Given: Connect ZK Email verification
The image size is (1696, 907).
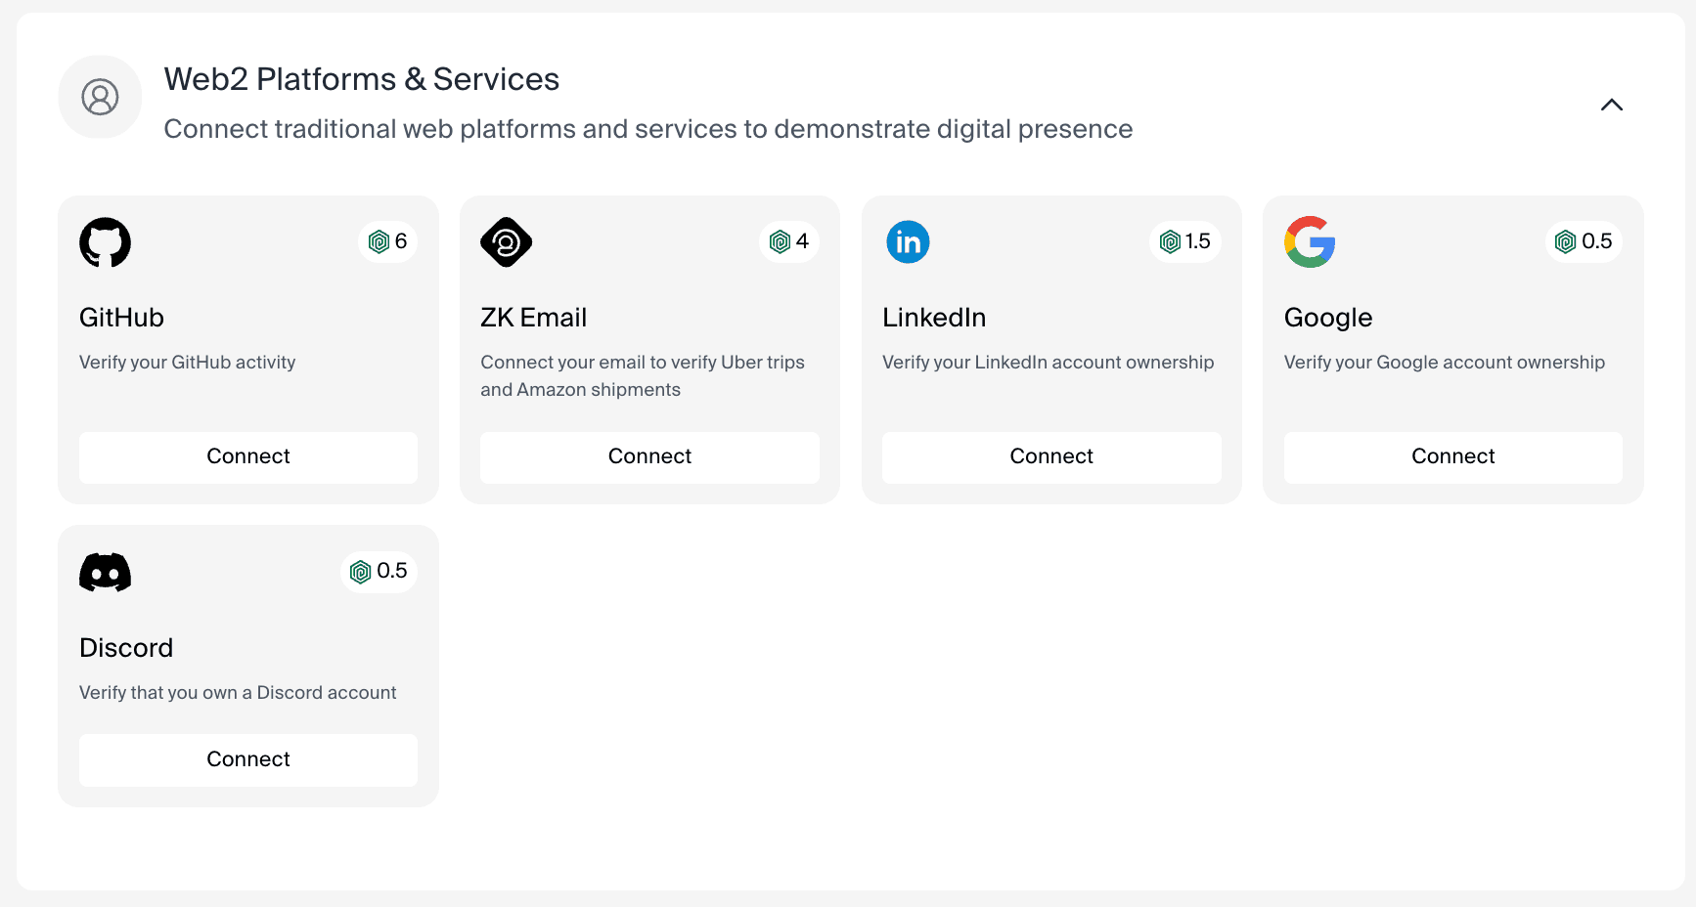Looking at the screenshot, I should click(x=649, y=456).
